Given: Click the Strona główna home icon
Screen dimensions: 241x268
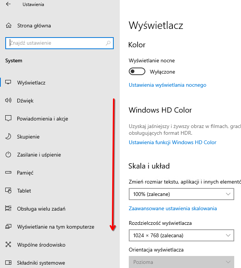Looking at the screenshot, I should [9, 26].
